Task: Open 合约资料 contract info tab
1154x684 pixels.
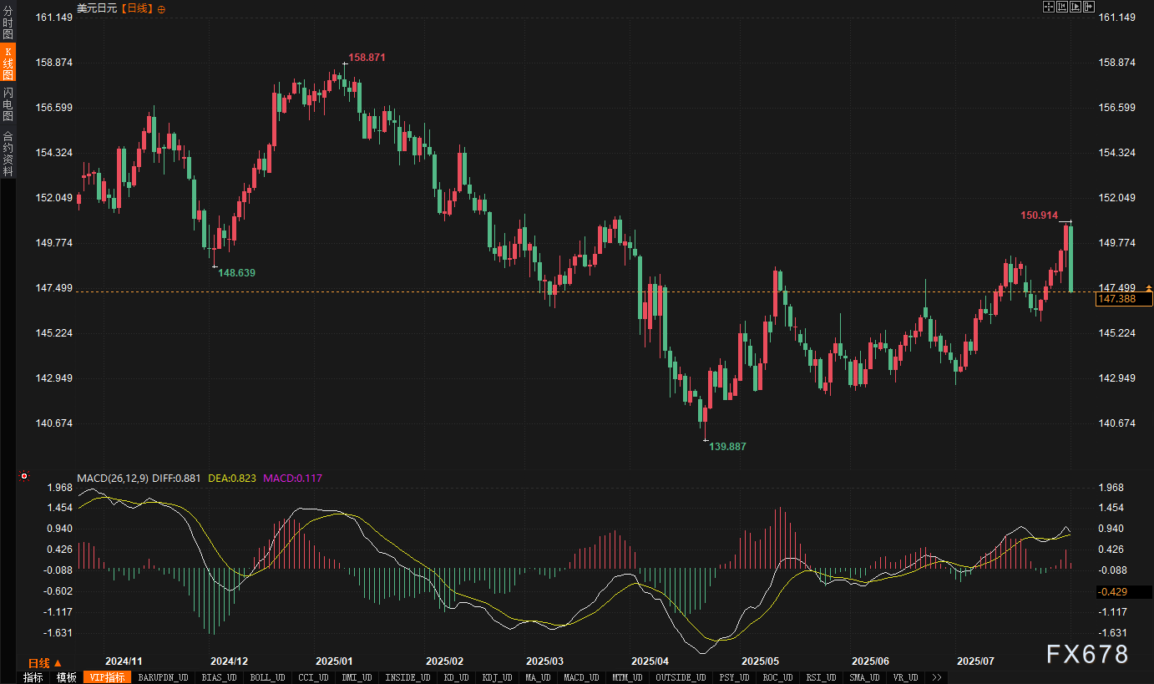Action: pyautogui.click(x=8, y=153)
